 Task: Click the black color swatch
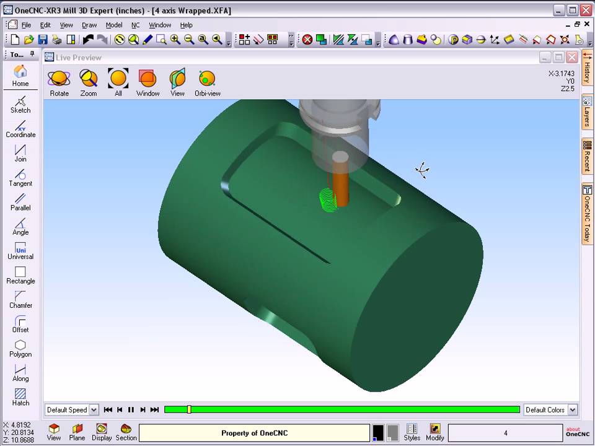click(378, 433)
